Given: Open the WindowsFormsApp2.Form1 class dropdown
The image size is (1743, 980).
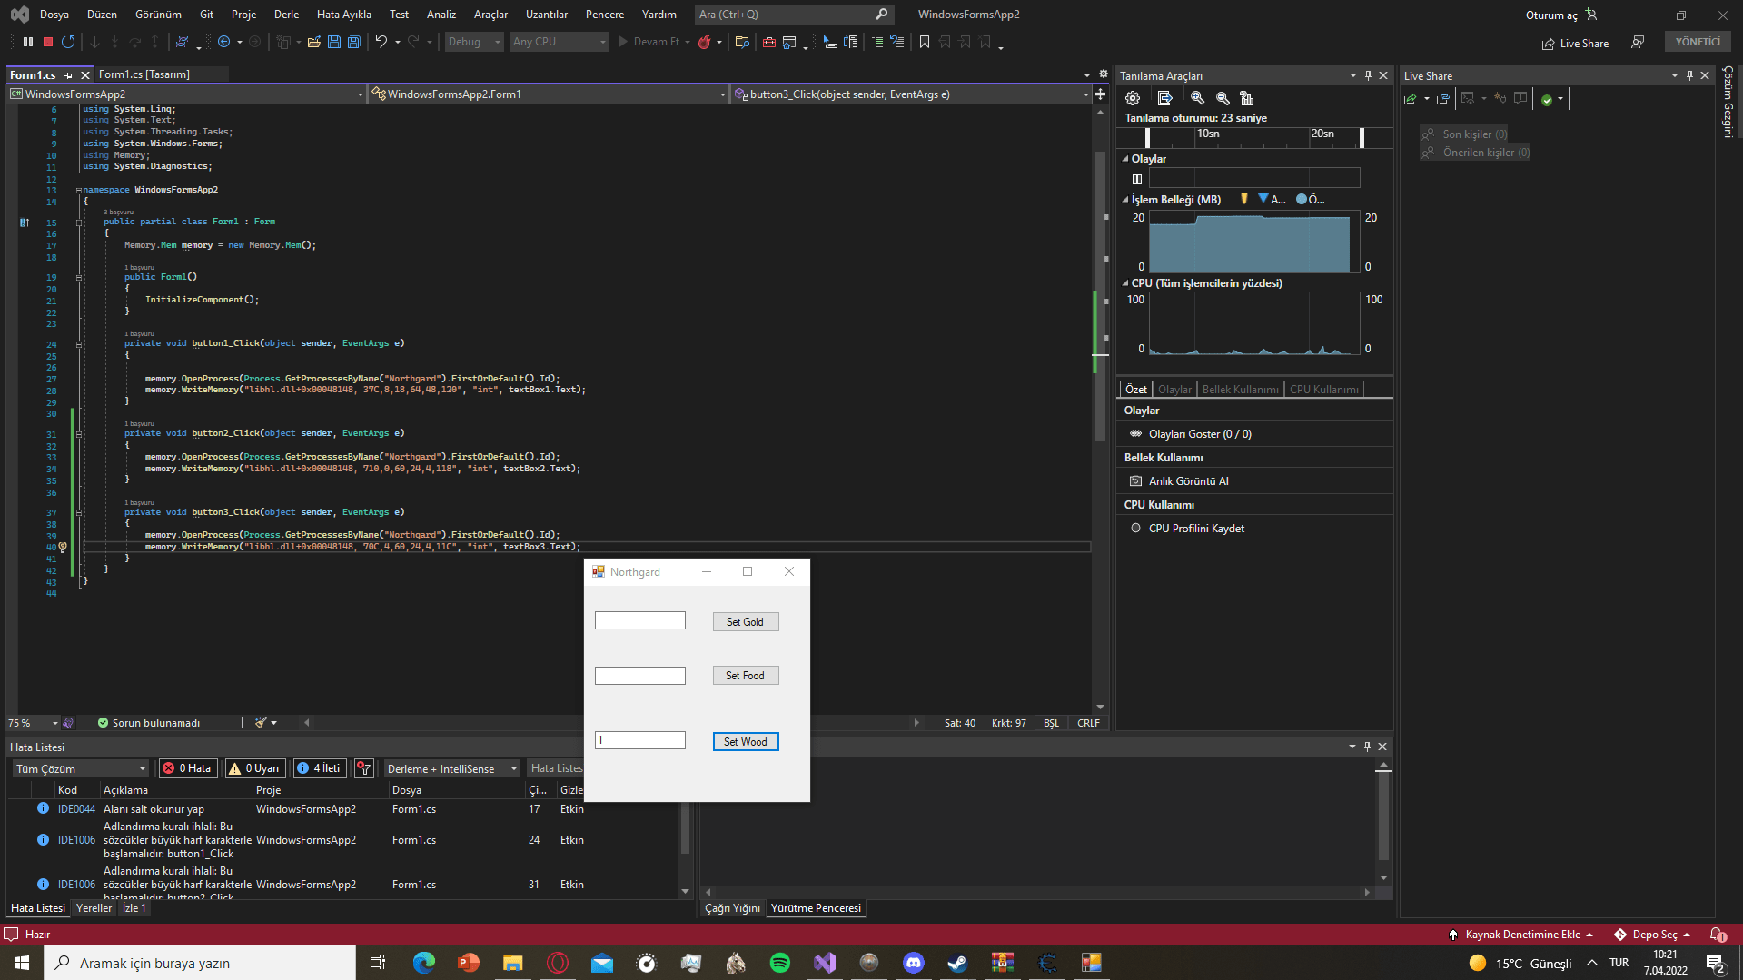Looking at the screenshot, I should [550, 94].
